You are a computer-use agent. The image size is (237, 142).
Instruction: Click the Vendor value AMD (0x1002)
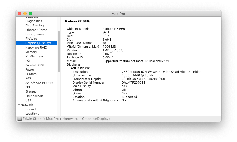point(113,50)
